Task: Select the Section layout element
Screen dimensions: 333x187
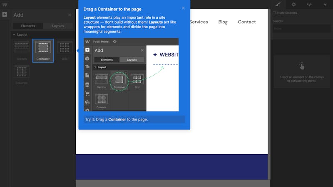Action: coord(22,51)
